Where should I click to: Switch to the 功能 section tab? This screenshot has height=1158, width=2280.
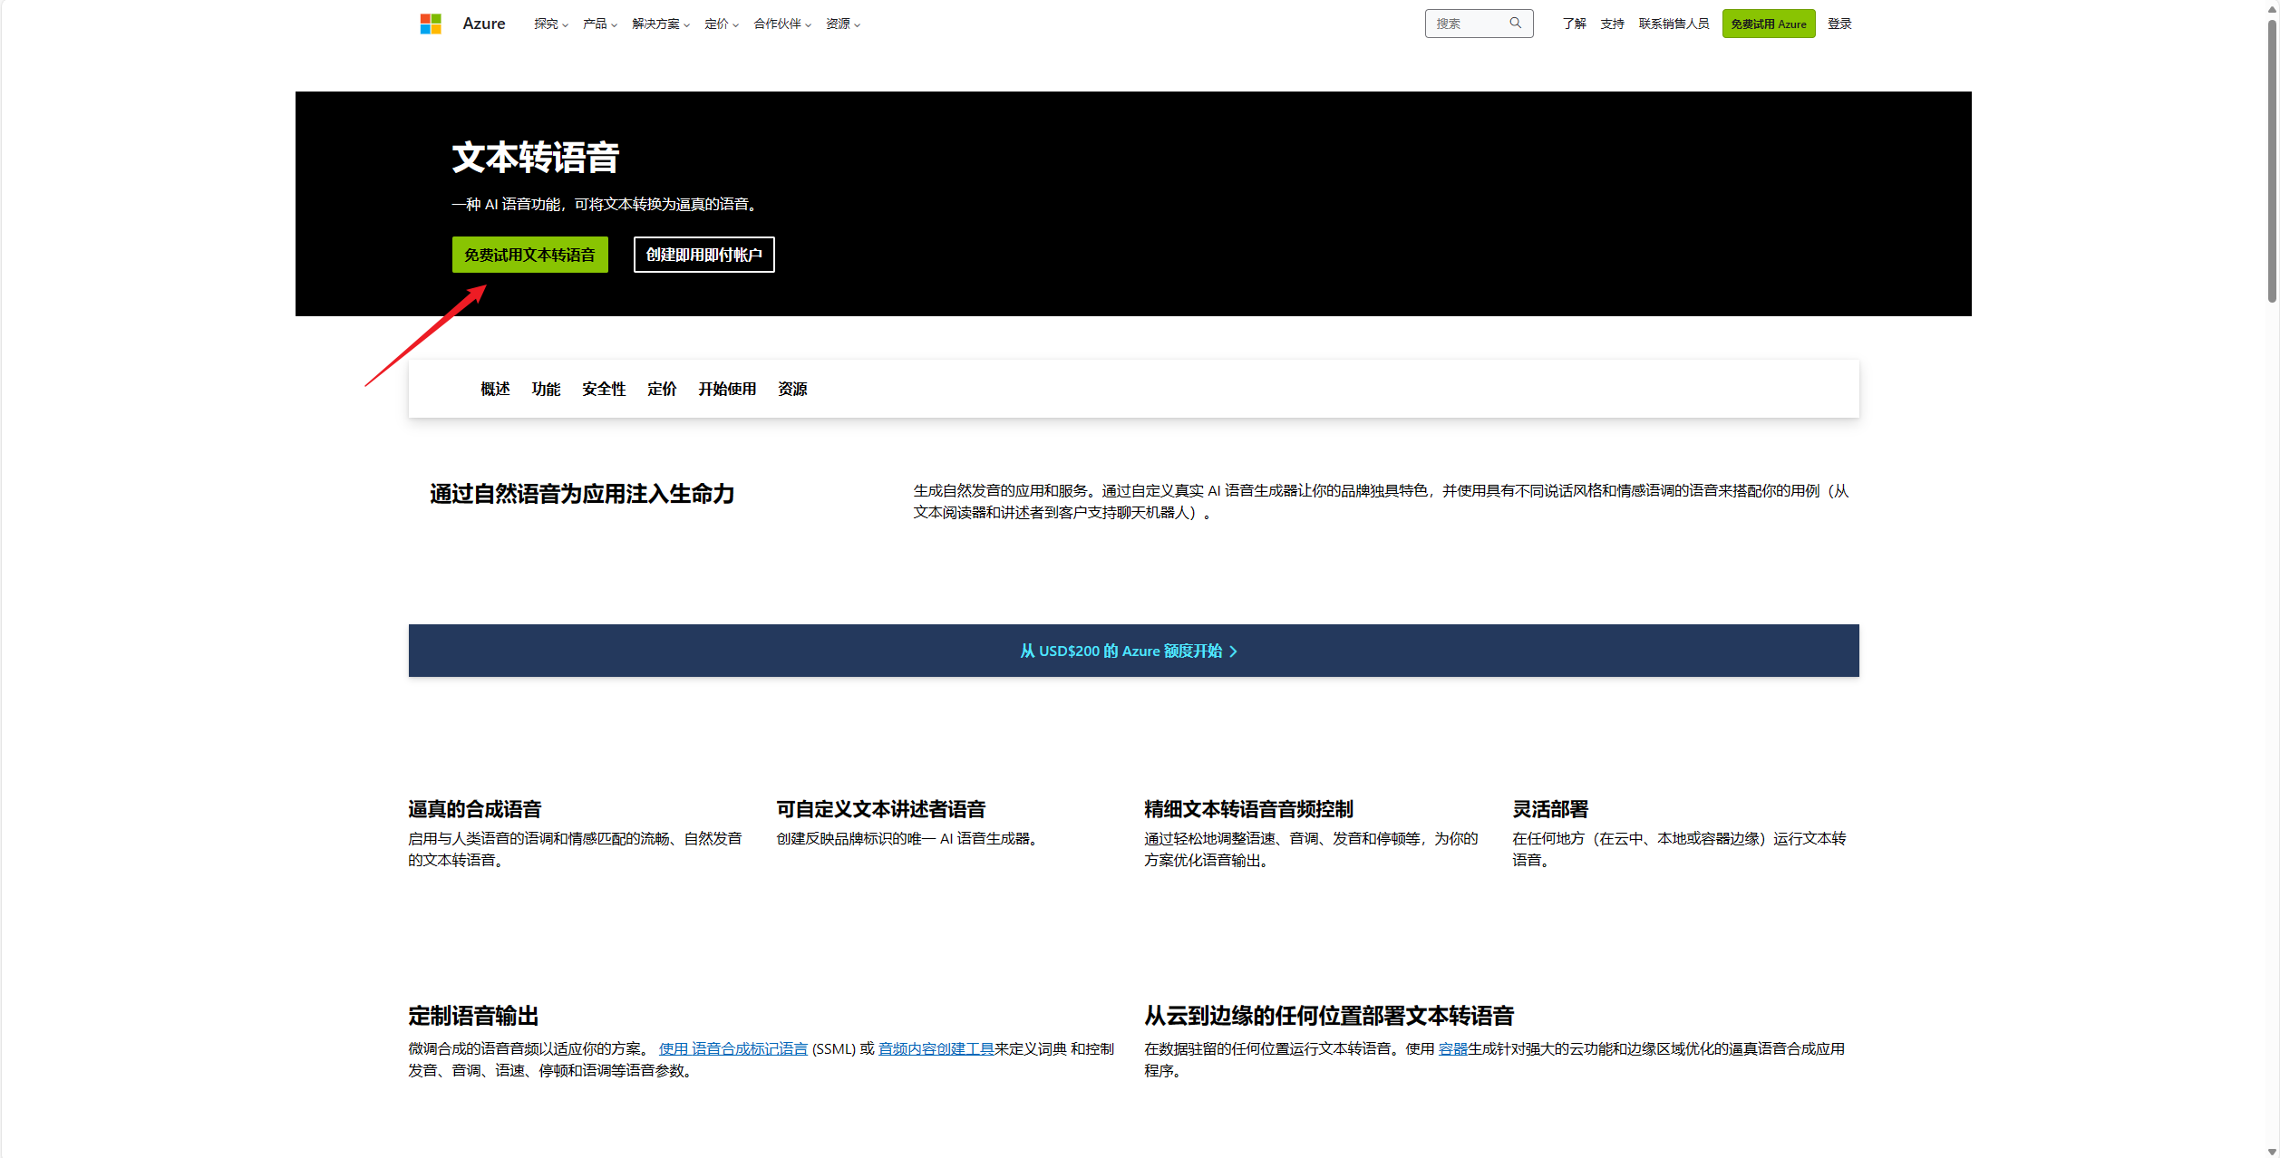click(x=546, y=389)
